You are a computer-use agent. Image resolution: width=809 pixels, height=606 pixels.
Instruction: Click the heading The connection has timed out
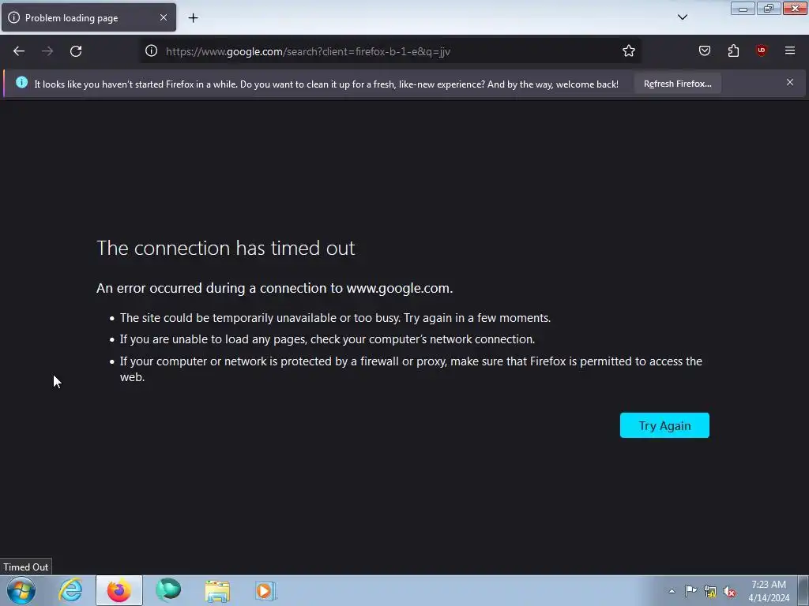(x=225, y=248)
